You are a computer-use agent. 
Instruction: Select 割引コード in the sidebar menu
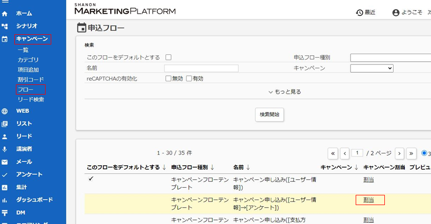click(x=31, y=80)
